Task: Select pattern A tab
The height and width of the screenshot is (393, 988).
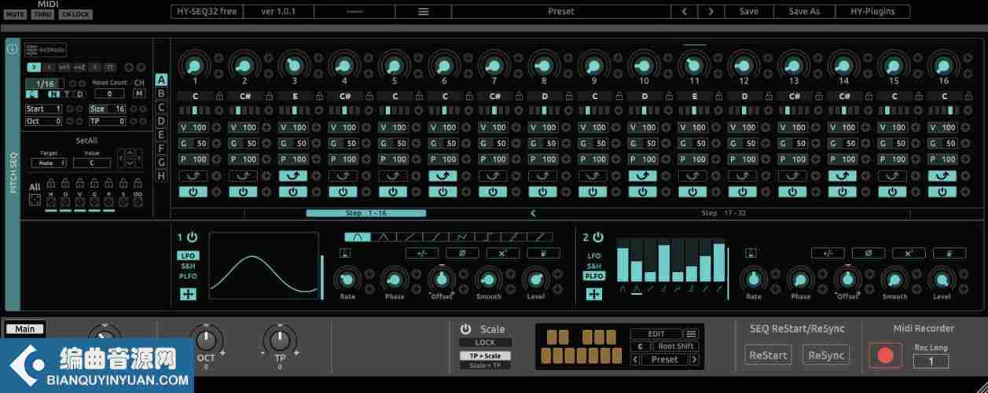Action: (161, 79)
